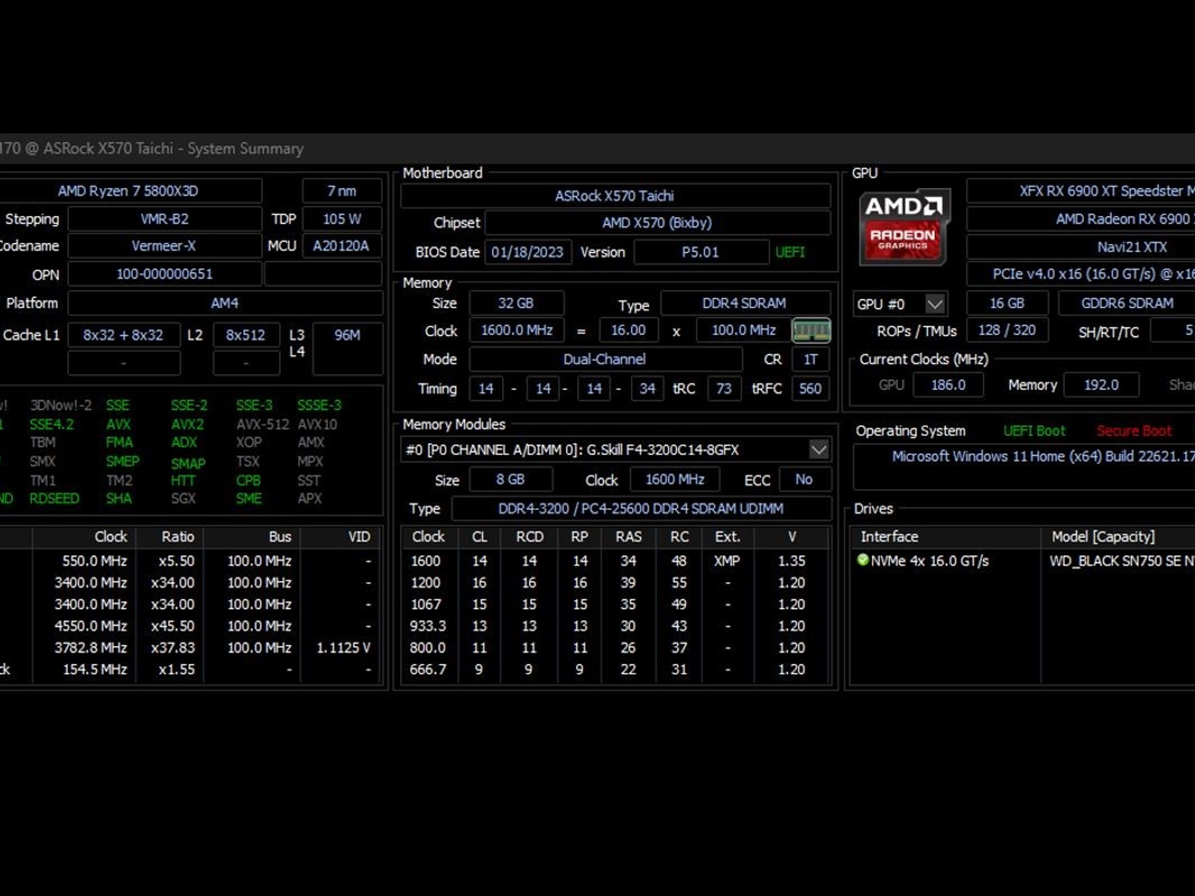1195x896 pixels.
Task: Click memory clock 1600.0 MHz value
Action: pyautogui.click(x=517, y=330)
